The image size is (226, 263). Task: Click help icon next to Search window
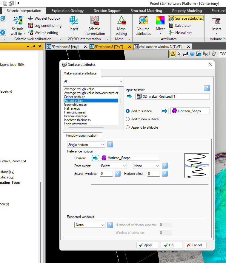coord(118,174)
